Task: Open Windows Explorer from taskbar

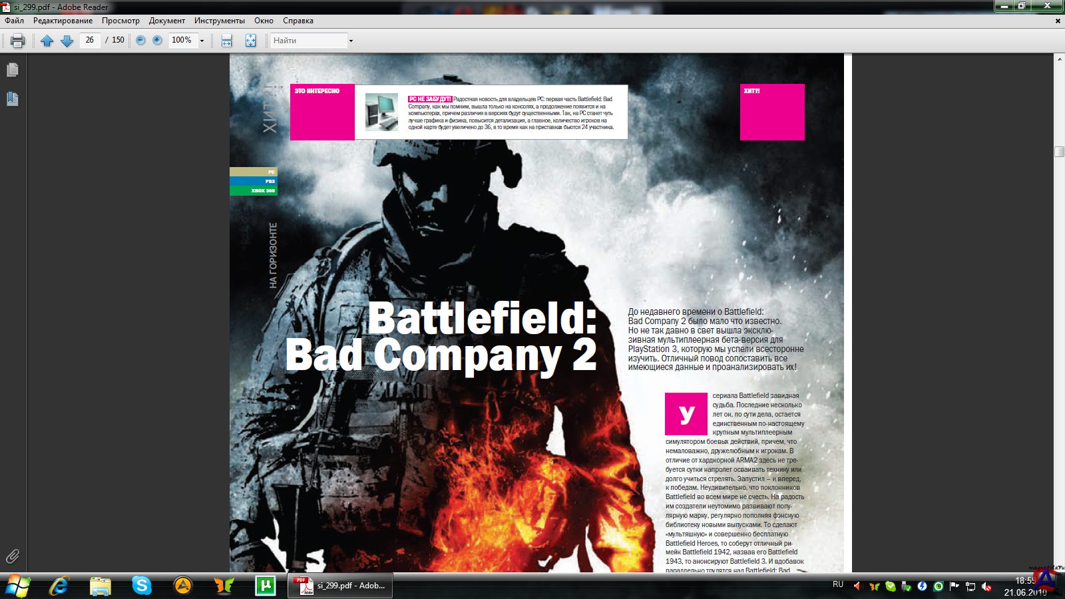Action: coord(101,586)
